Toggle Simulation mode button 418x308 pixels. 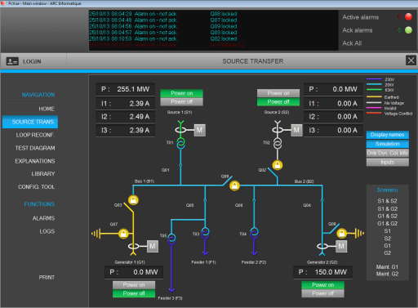click(388, 144)
